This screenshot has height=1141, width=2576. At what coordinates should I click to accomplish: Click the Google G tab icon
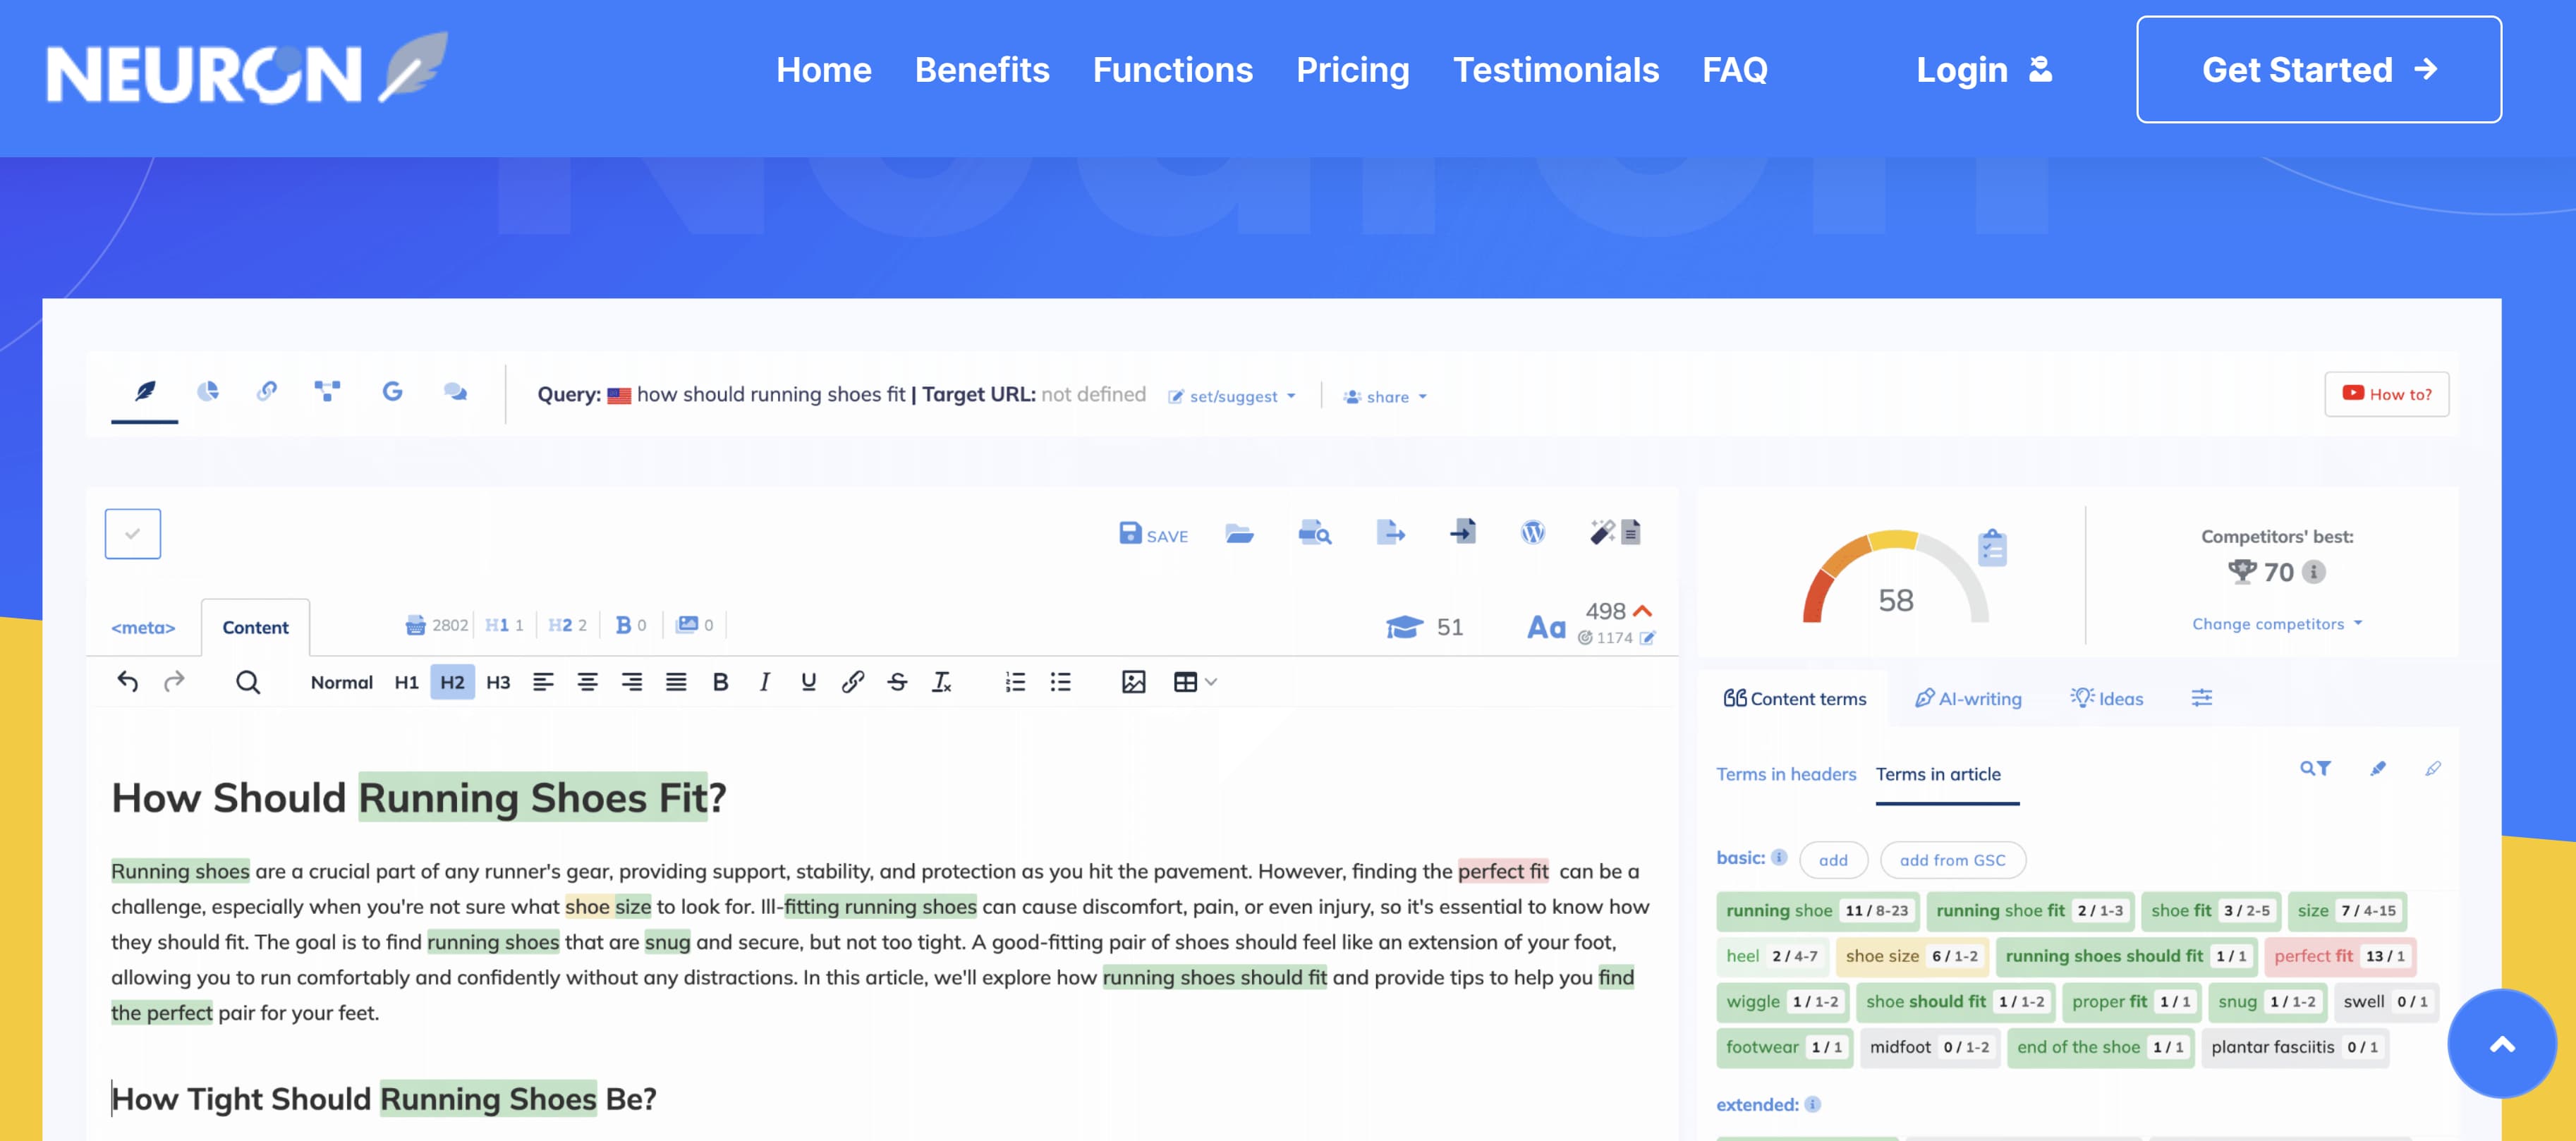coord(392,392)
